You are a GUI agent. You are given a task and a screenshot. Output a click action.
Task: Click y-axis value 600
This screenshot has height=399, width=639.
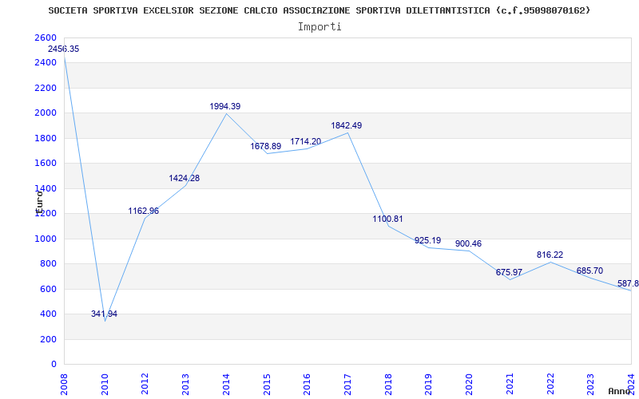click(x=49, y=289)
